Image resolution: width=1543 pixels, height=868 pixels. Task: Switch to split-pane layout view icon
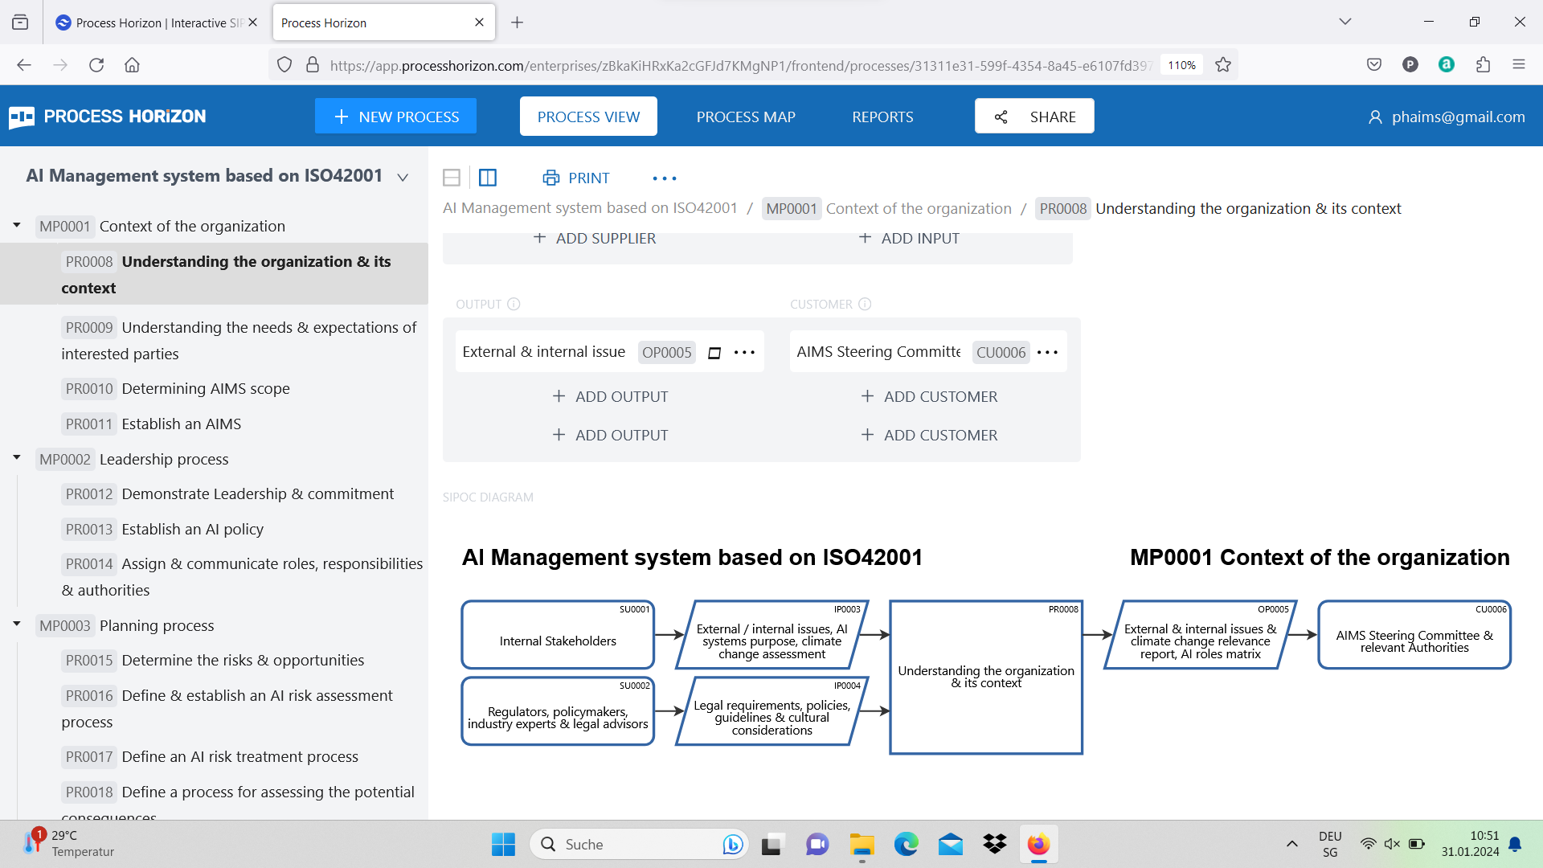(x=488, y=178)
